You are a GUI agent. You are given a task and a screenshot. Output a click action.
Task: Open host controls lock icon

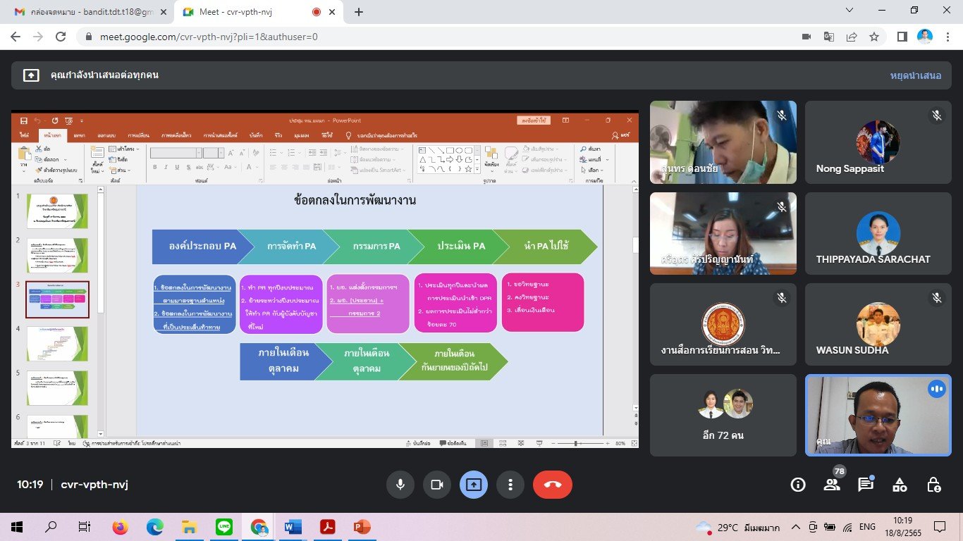(x=933, y=485)
